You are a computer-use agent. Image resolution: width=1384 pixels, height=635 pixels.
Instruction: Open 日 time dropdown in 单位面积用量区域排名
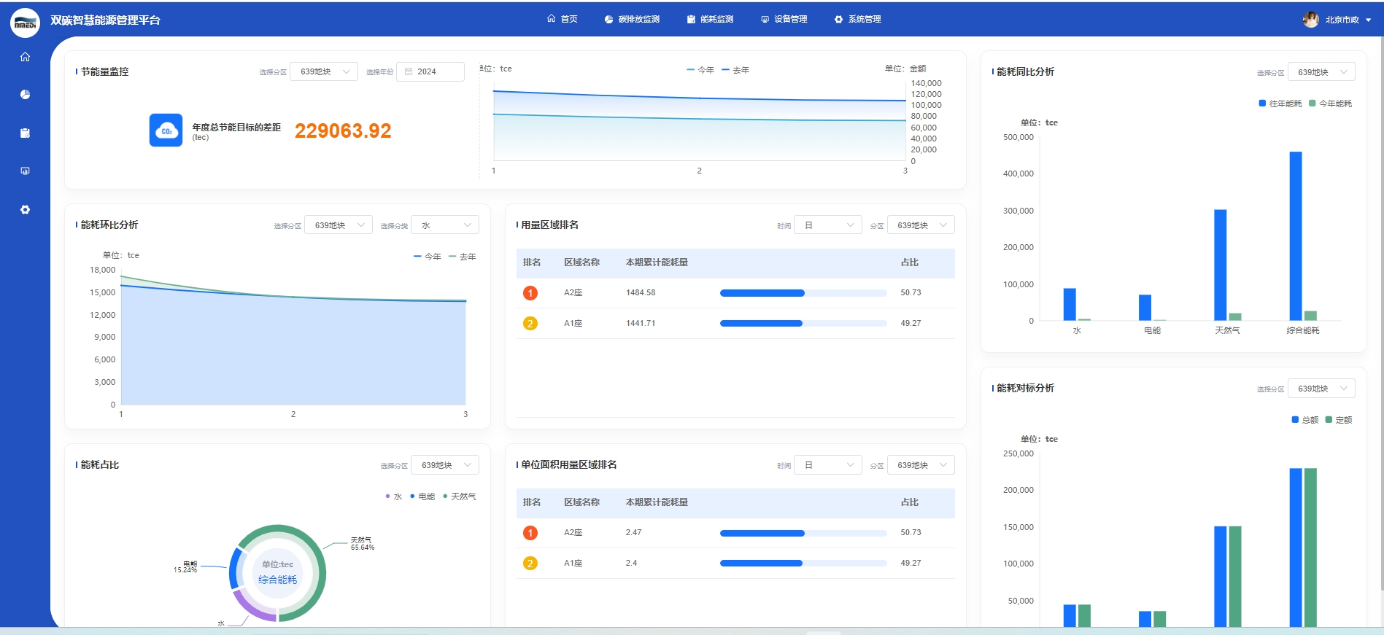tap(828, 465)
